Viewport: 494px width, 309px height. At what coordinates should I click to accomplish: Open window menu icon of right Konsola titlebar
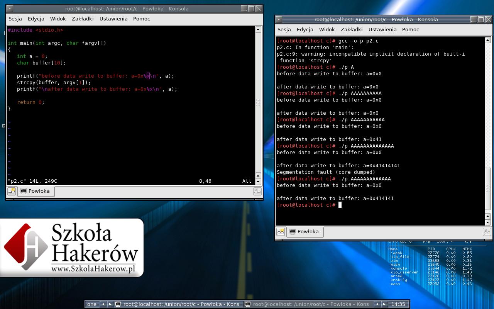[x=279, y=19]
